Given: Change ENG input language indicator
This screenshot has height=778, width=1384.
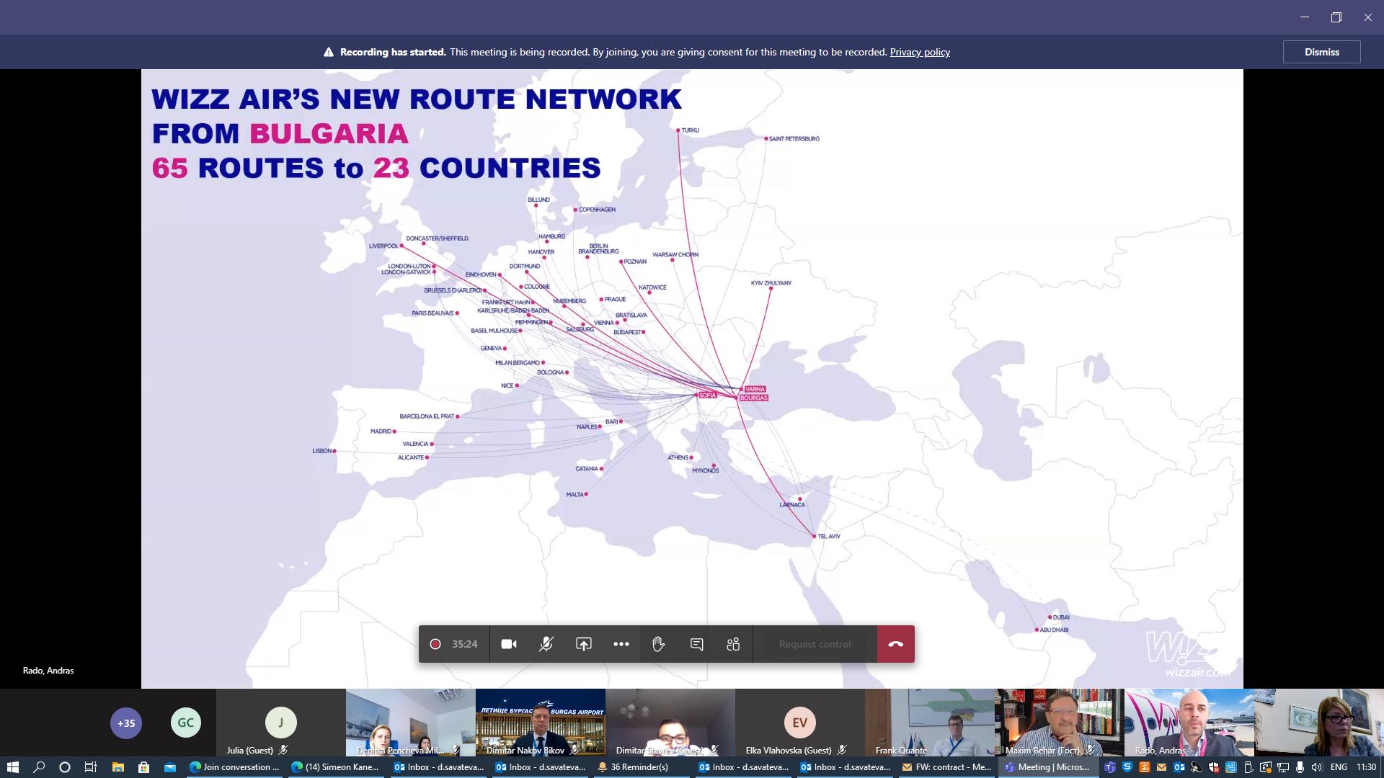Looking at the screenshot, I should (1339, 767).
